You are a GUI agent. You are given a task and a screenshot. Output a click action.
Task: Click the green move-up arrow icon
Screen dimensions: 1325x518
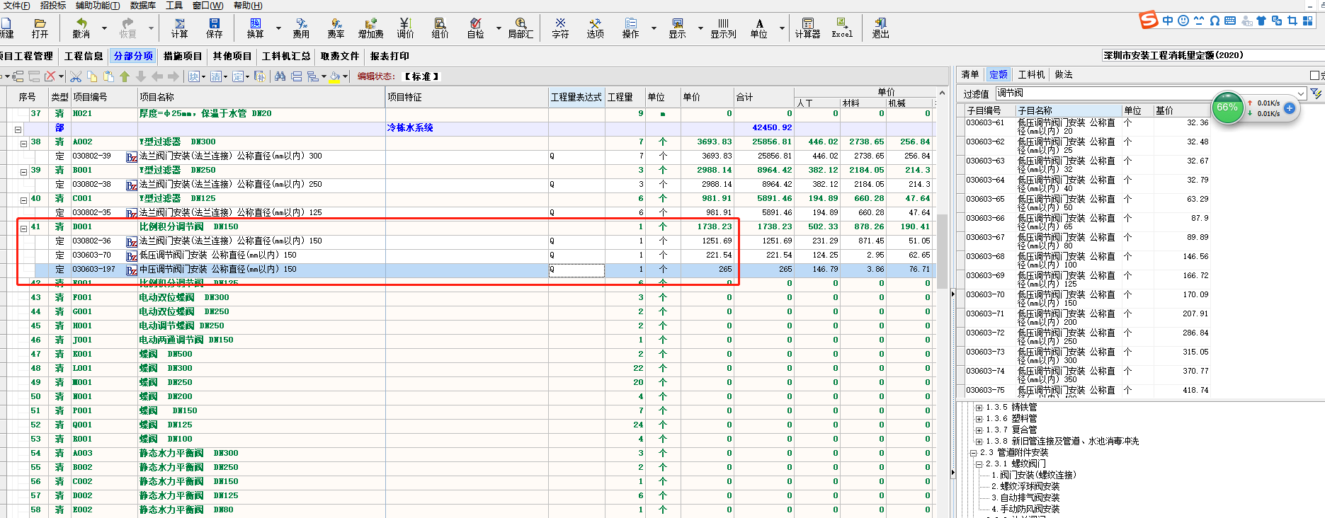[125, 76]
